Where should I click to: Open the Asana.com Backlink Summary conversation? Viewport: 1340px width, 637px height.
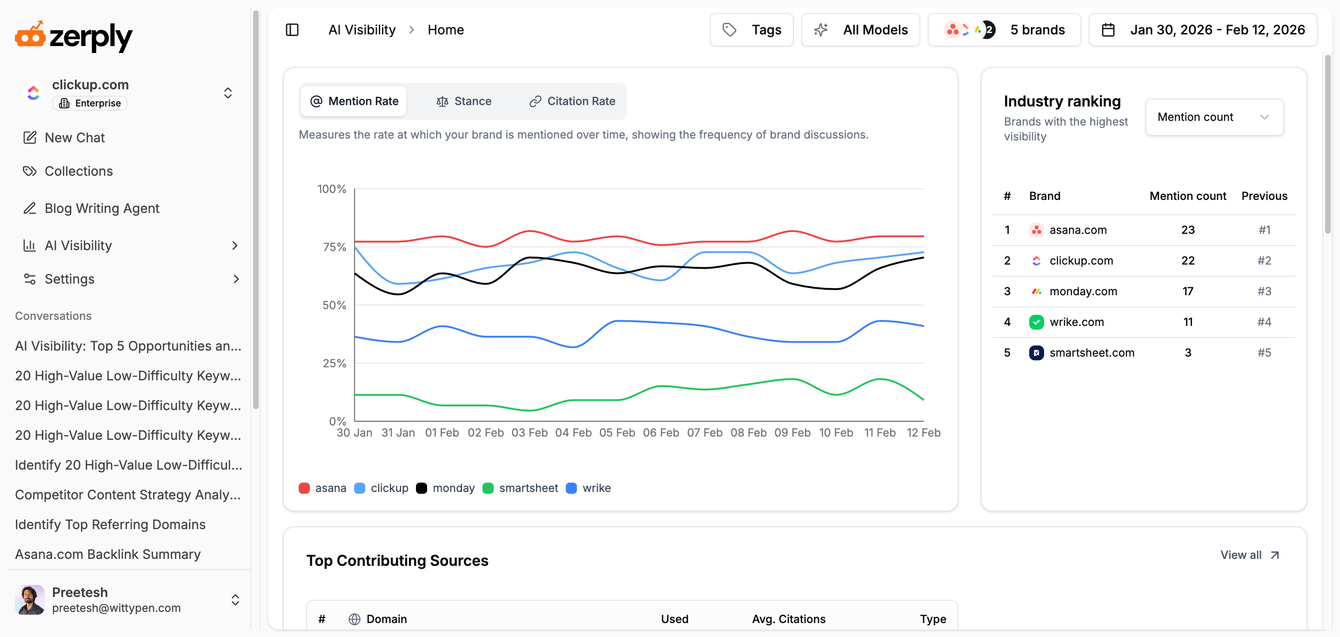(107, 554)
